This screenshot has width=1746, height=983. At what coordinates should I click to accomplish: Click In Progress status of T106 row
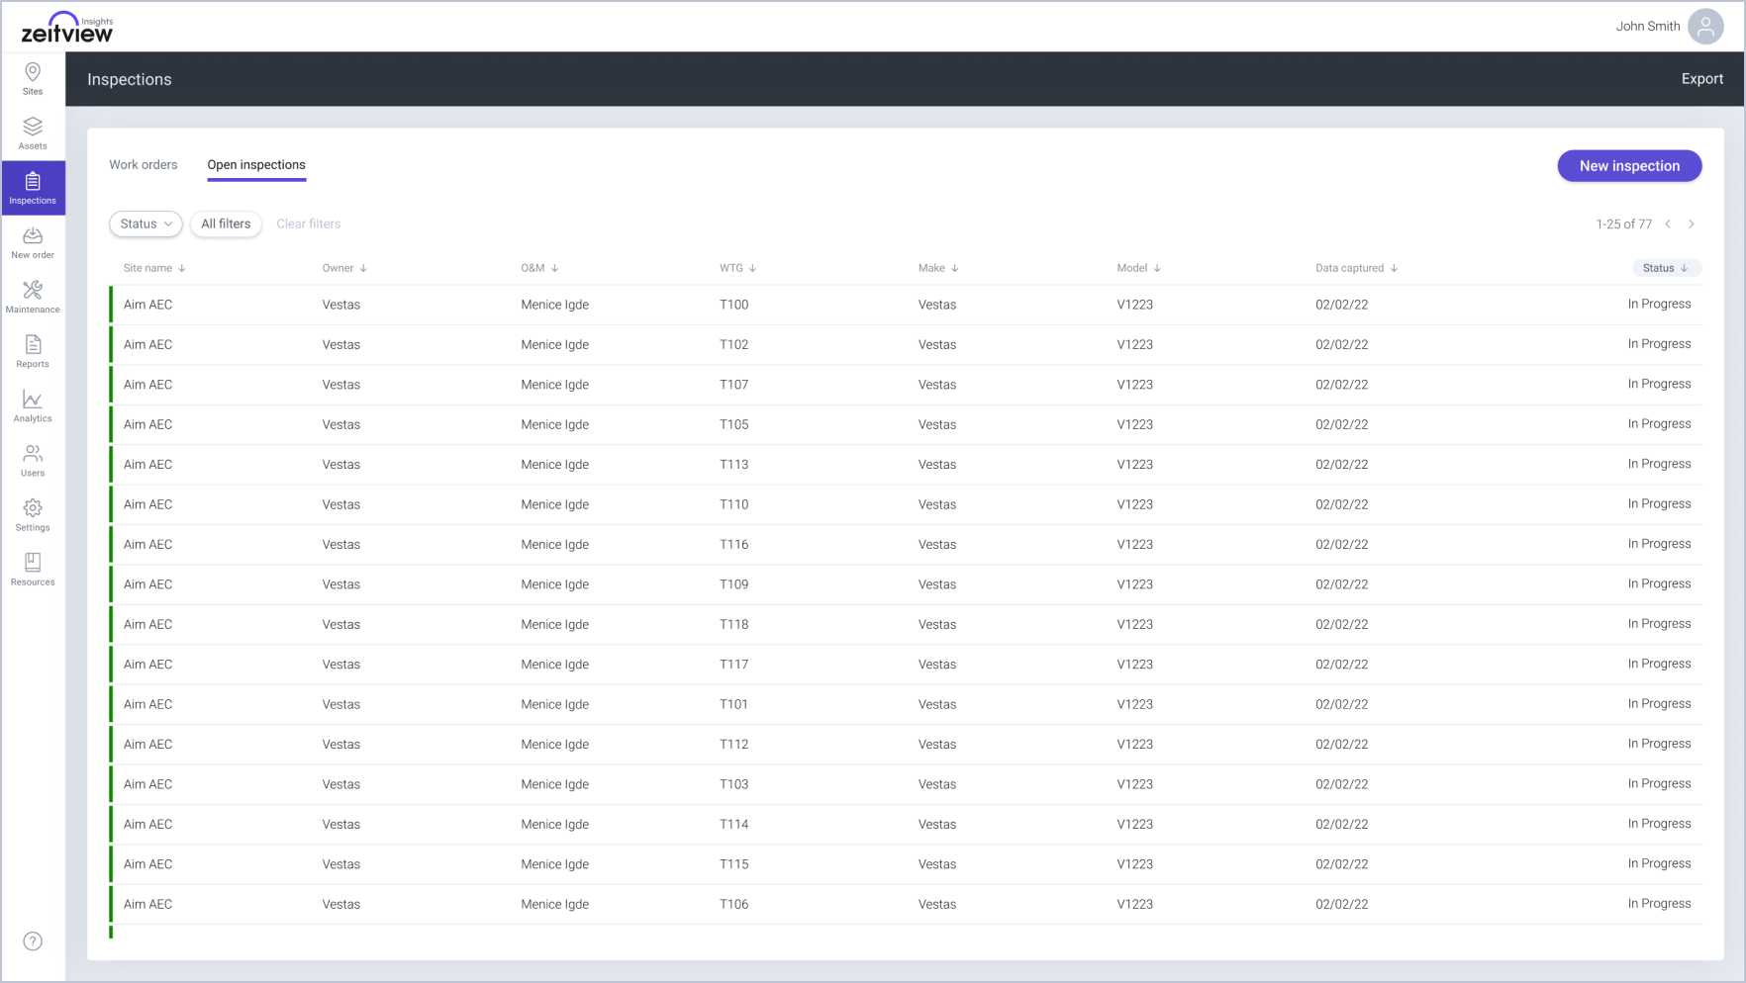point(1659,904)
